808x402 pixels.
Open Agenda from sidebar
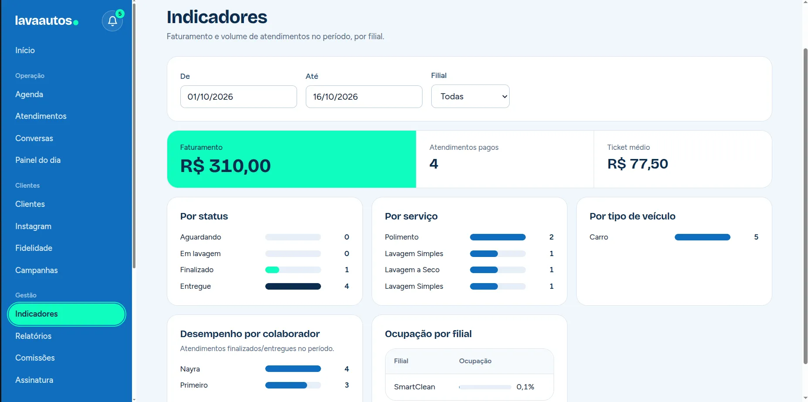tap(29, 95)
